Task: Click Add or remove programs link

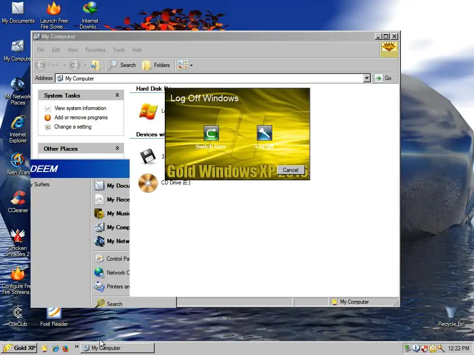Action: coord(81,117)
